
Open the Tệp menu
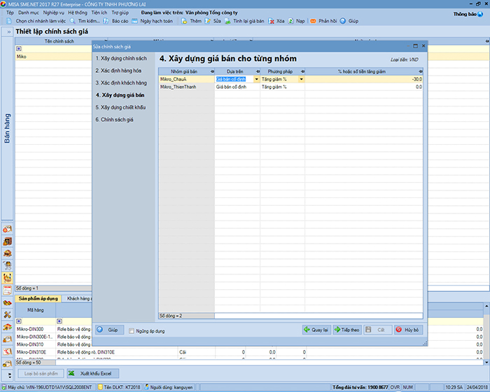10,13
